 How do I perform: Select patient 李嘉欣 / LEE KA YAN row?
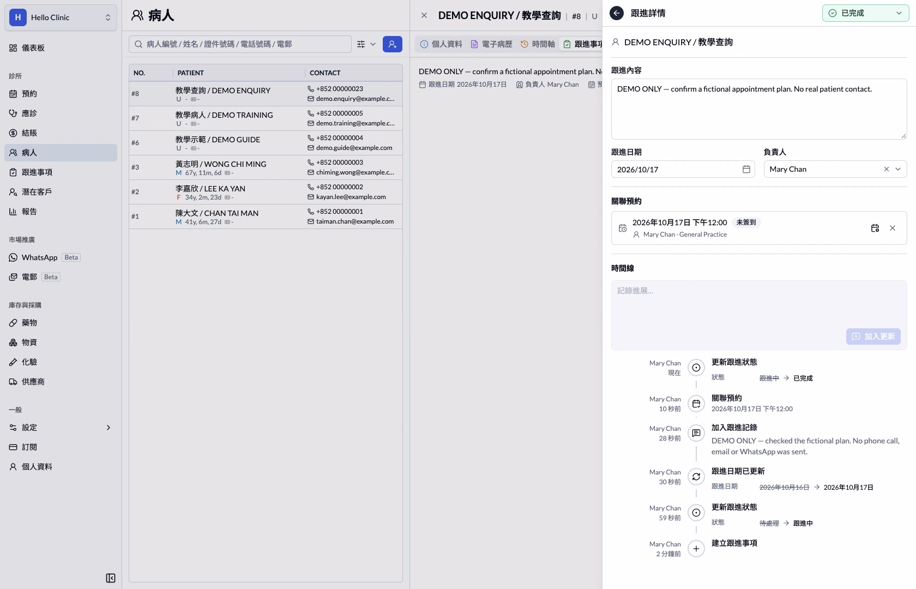click(x=266, y=192)
